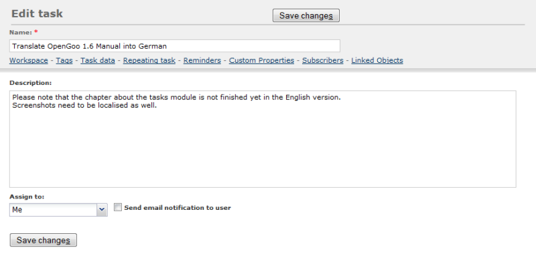536x256 pixels.
Task: Click the Name field label
Action: click(x=21, y=32)
